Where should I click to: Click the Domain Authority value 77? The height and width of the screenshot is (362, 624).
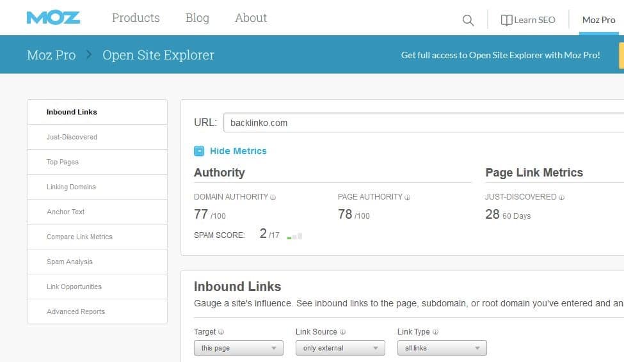click(x=201, y=214)
